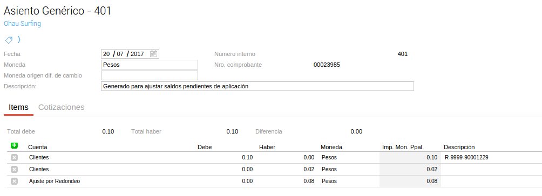Viewport: 542px width, 196px height.
Task: Click the Descripción column header in table
Action: [459, 147]
